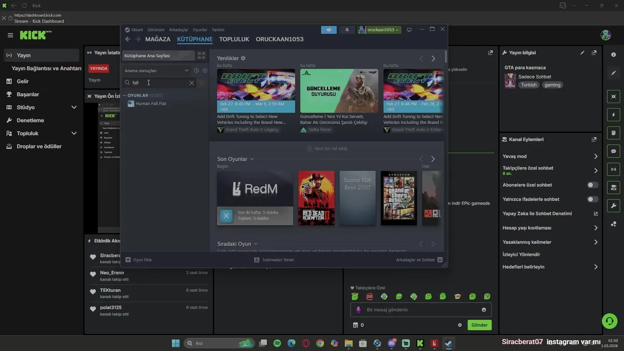Advance Son Oyunlar shelf to the right
This screenshot has height=351, width=624.
point(433,159)
